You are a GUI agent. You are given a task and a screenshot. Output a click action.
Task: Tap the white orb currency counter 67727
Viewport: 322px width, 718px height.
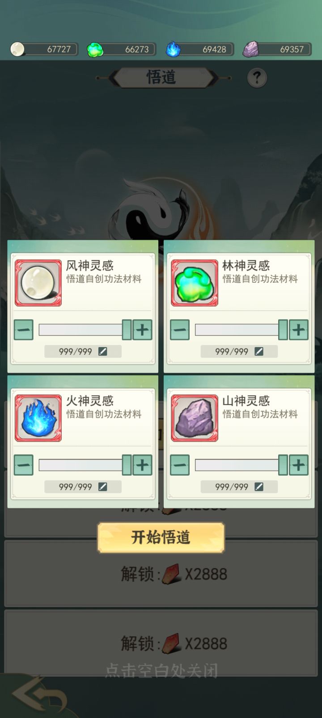[44, 49]
